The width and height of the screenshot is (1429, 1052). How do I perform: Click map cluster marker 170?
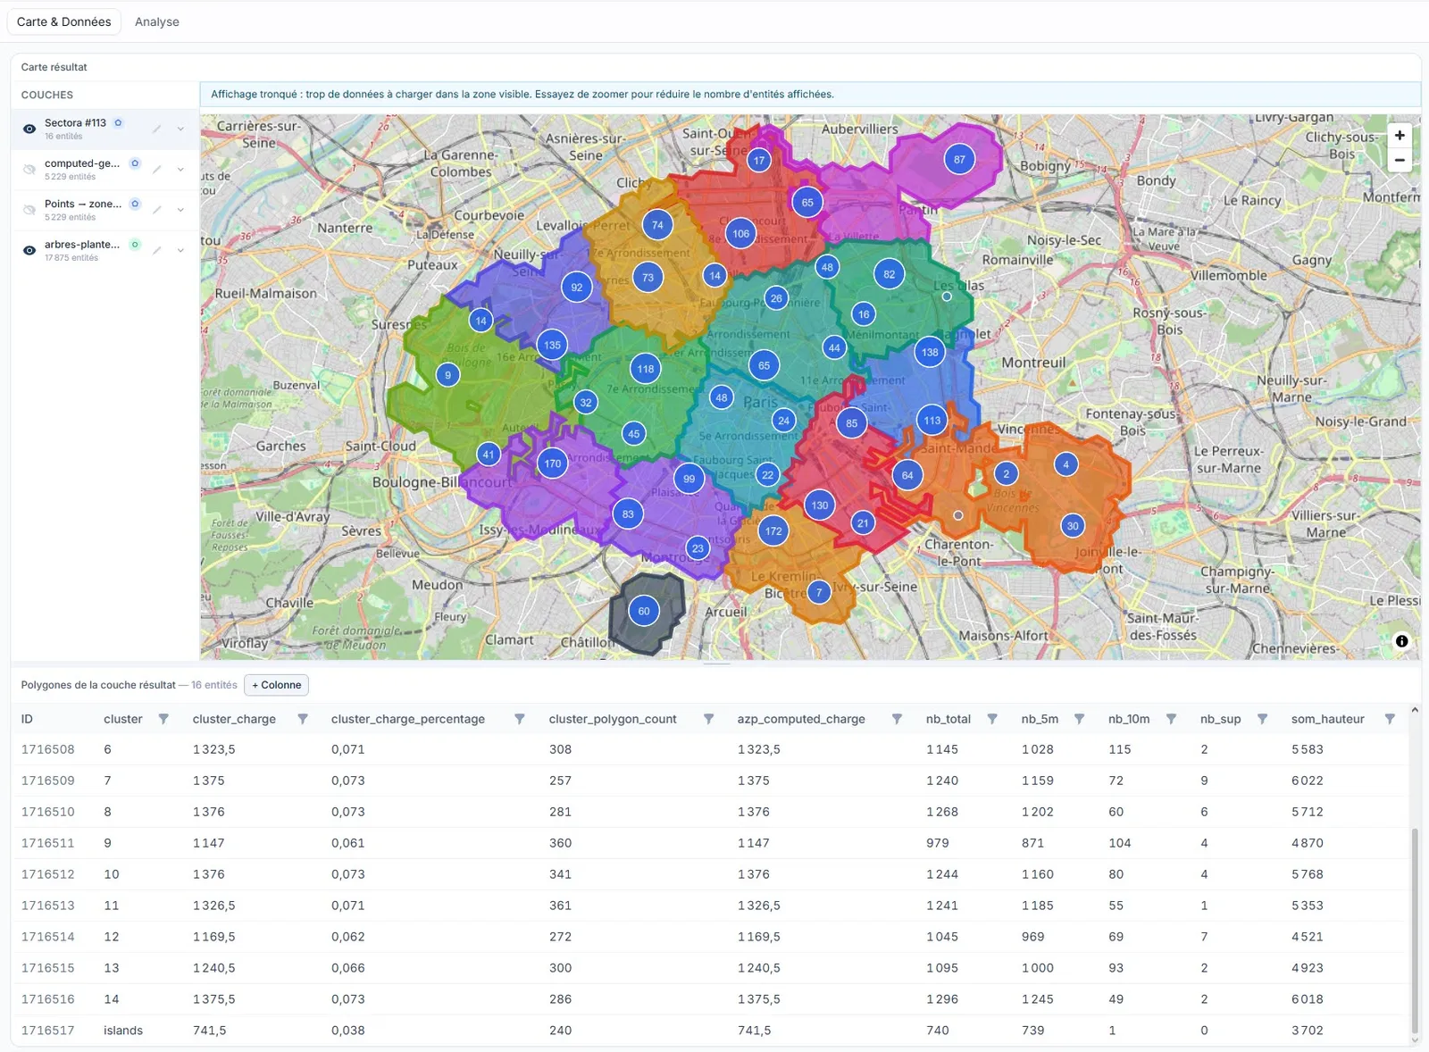pyautogui.click(x=553, y=463)
